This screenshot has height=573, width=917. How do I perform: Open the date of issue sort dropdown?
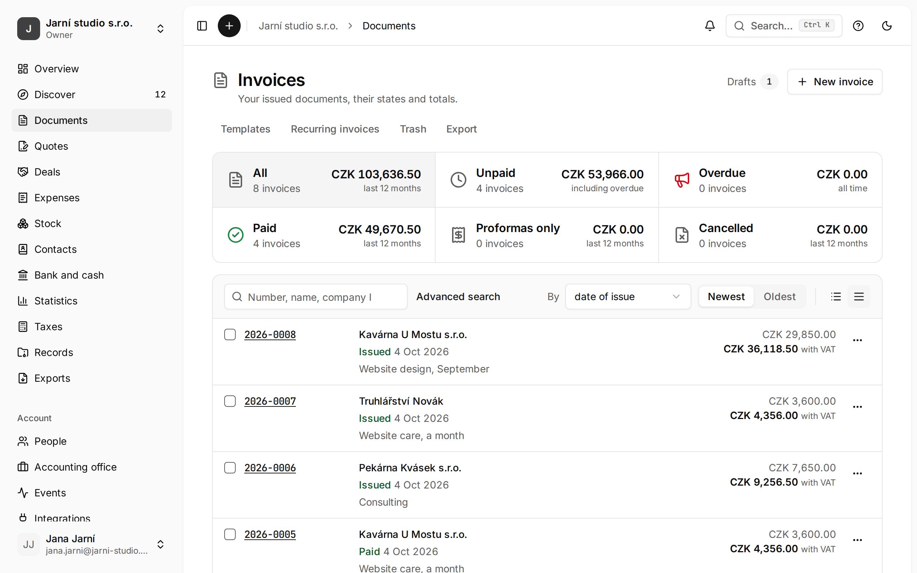point(628,297)
